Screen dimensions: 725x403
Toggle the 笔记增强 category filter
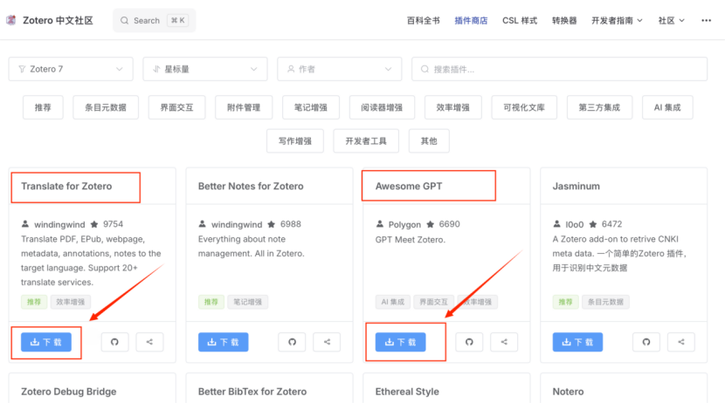click(310, 107)
